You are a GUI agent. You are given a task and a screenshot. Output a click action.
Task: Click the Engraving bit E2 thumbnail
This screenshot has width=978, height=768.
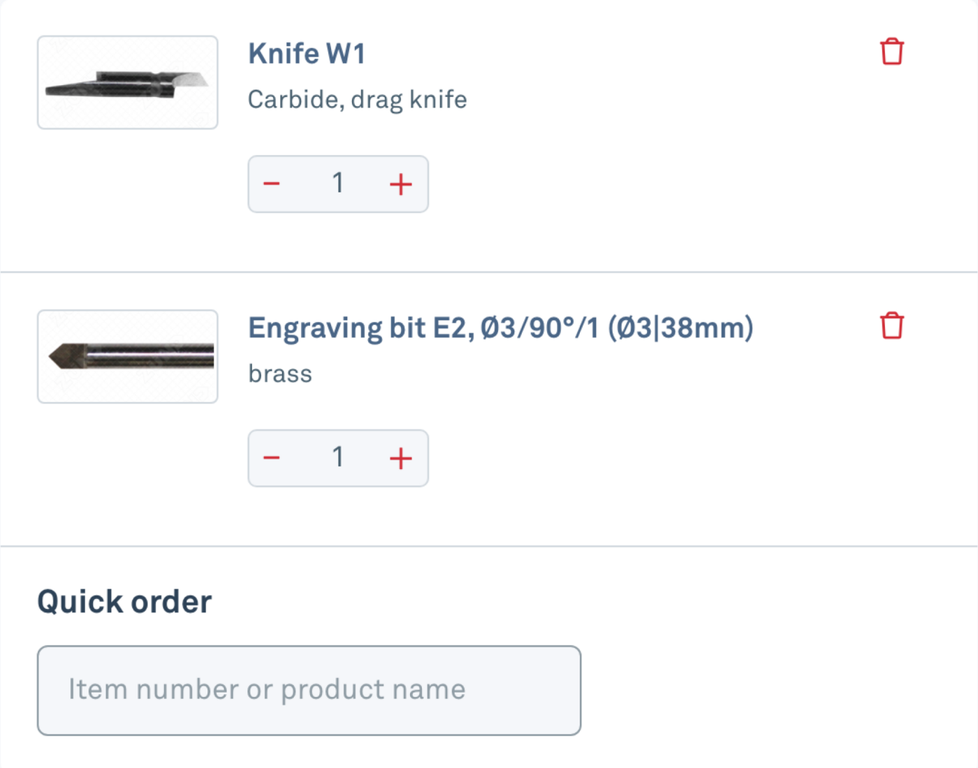(x=127, y=356)
